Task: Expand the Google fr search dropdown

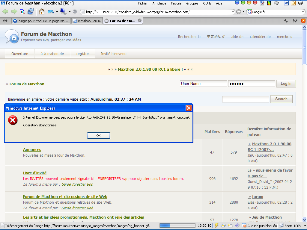Action: pyautogui.click(x=303, y=12)
